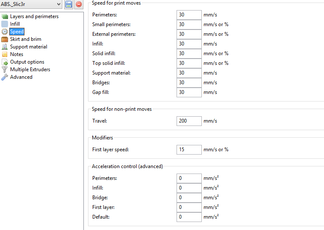Click the save preset floppy disk icon
Screen dimensions: 324x230
[69, 4]
